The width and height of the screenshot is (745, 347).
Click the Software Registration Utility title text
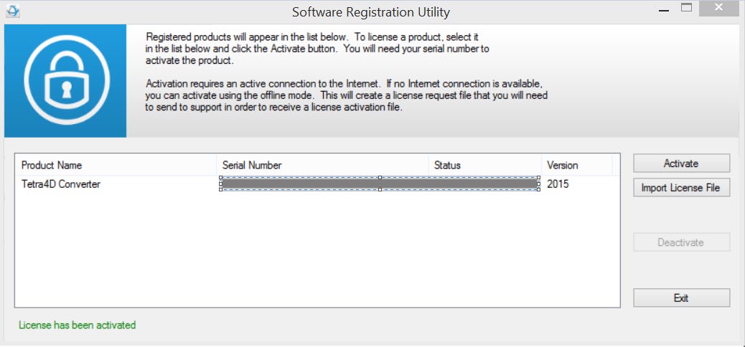pyautogui.click(x=370, y=12)
